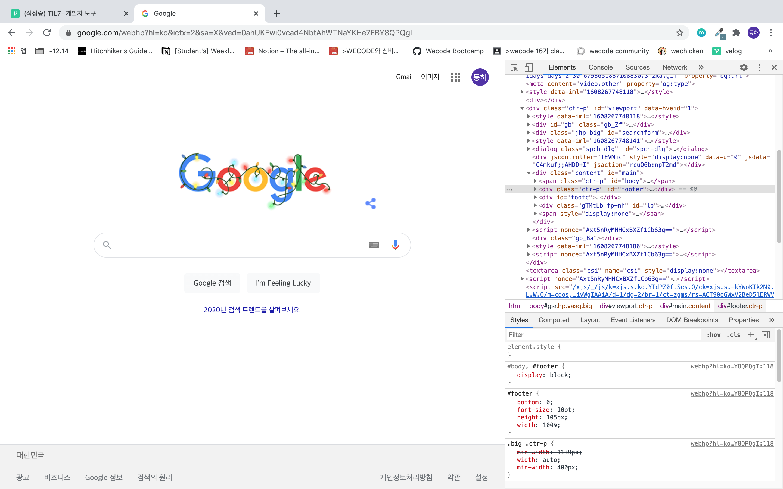The width and height of the screenshot is (783, 489).
Task: Click the inspect element picker icon
Action: 514,67
